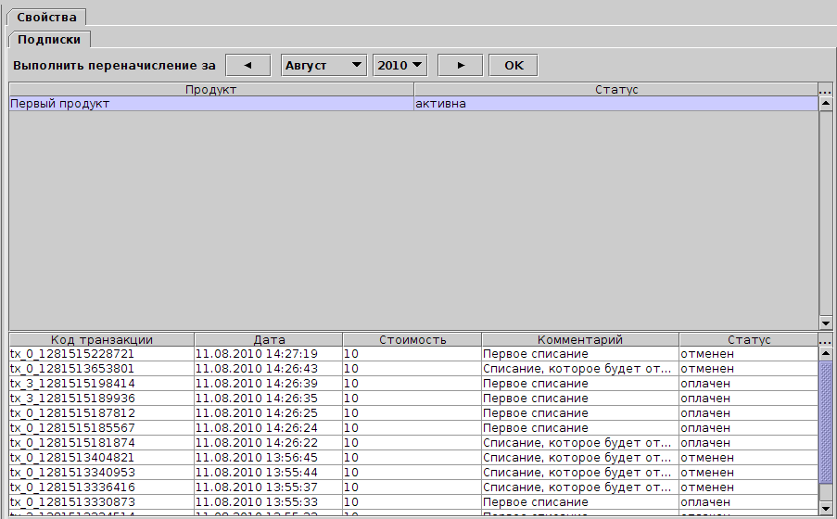Open the 2010 year dropdown
837x519 pixels.
[x=399, y=65]
